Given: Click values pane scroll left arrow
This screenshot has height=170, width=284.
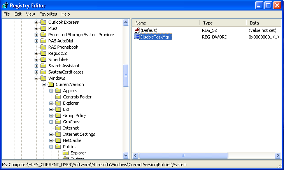Looking at the screenshot, I should click(x=135, y=155).
